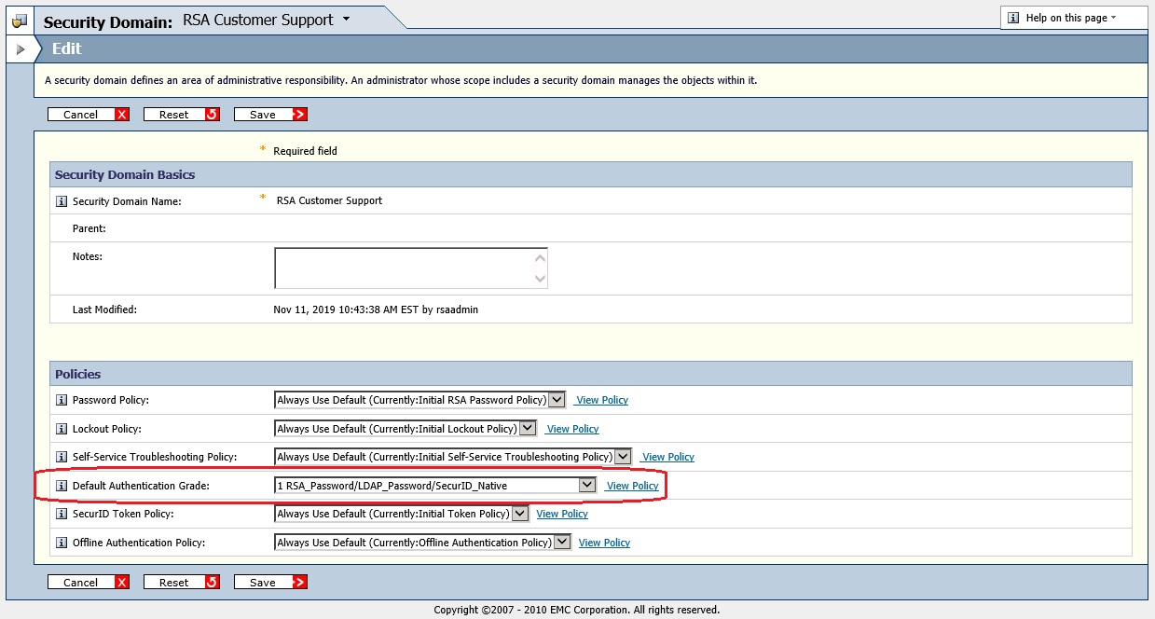The height and width of the screenshot is (619, 1155).
Task: Open the Default Authentication Grade dropdown
Action: pos(587,485)
